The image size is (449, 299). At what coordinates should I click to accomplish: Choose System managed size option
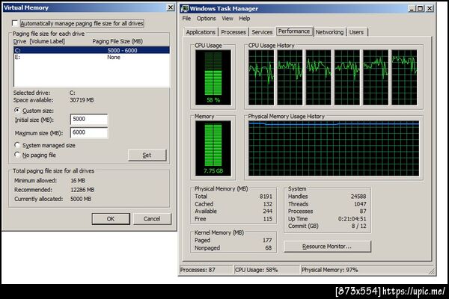pyautogui.click(x=17, y=145)
